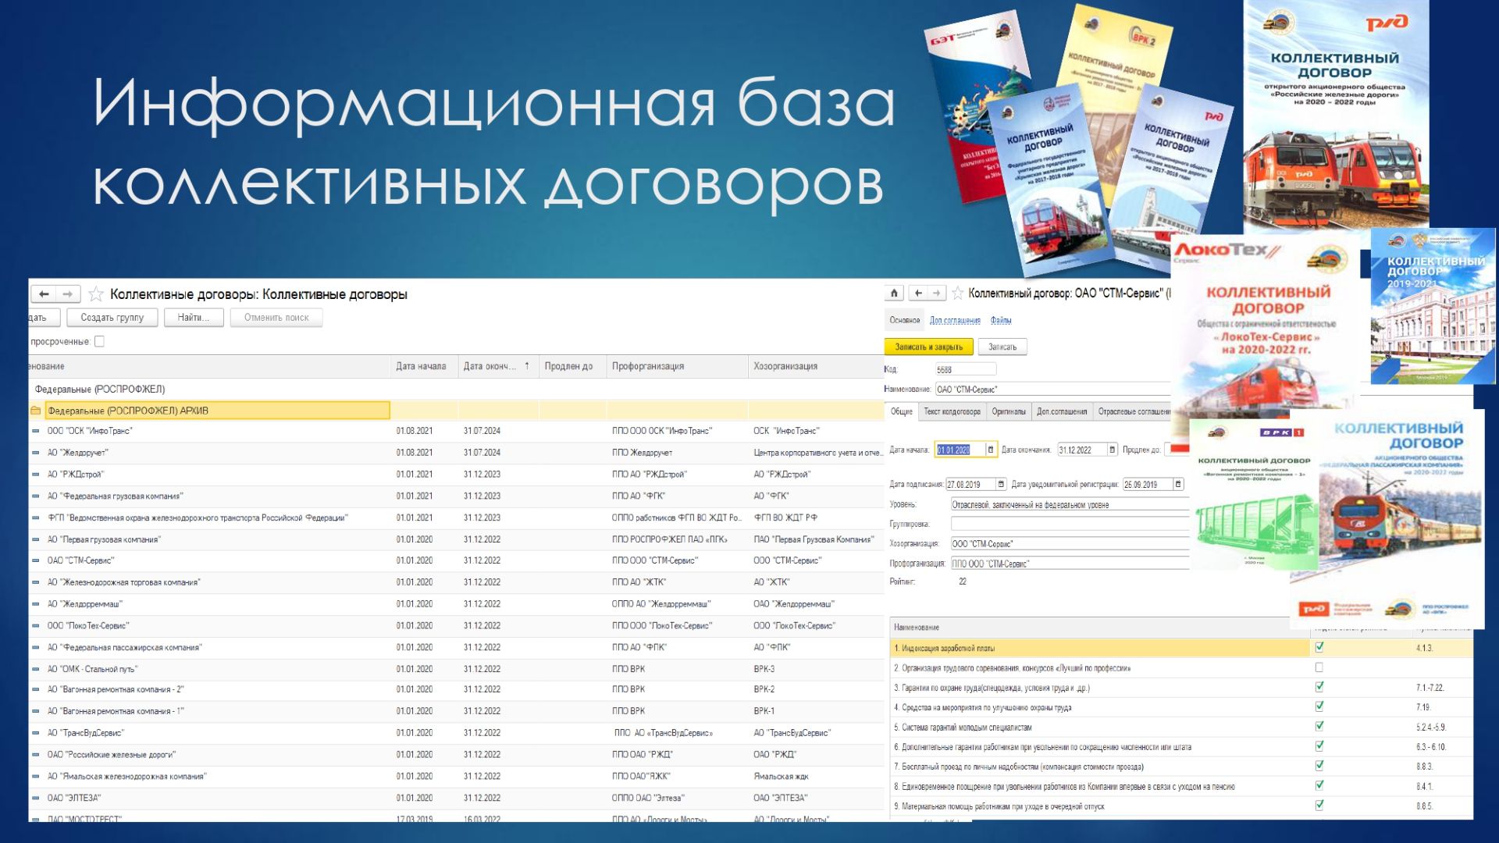This screenshot has width=1499, height=843.
Task: Star the СТМ-Сервис contract as favorite
Action: 957,293
